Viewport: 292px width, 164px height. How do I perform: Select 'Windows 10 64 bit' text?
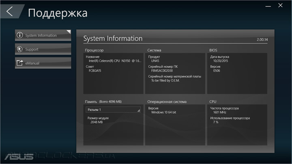(163, 112)
